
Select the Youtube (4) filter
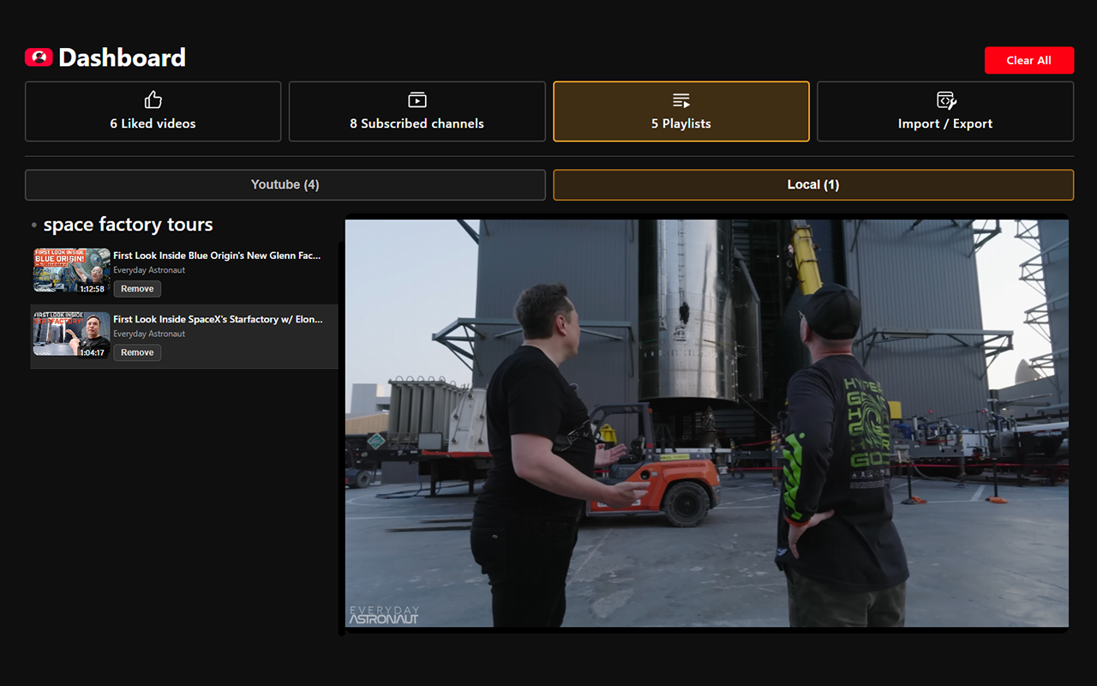coord(285,184)
